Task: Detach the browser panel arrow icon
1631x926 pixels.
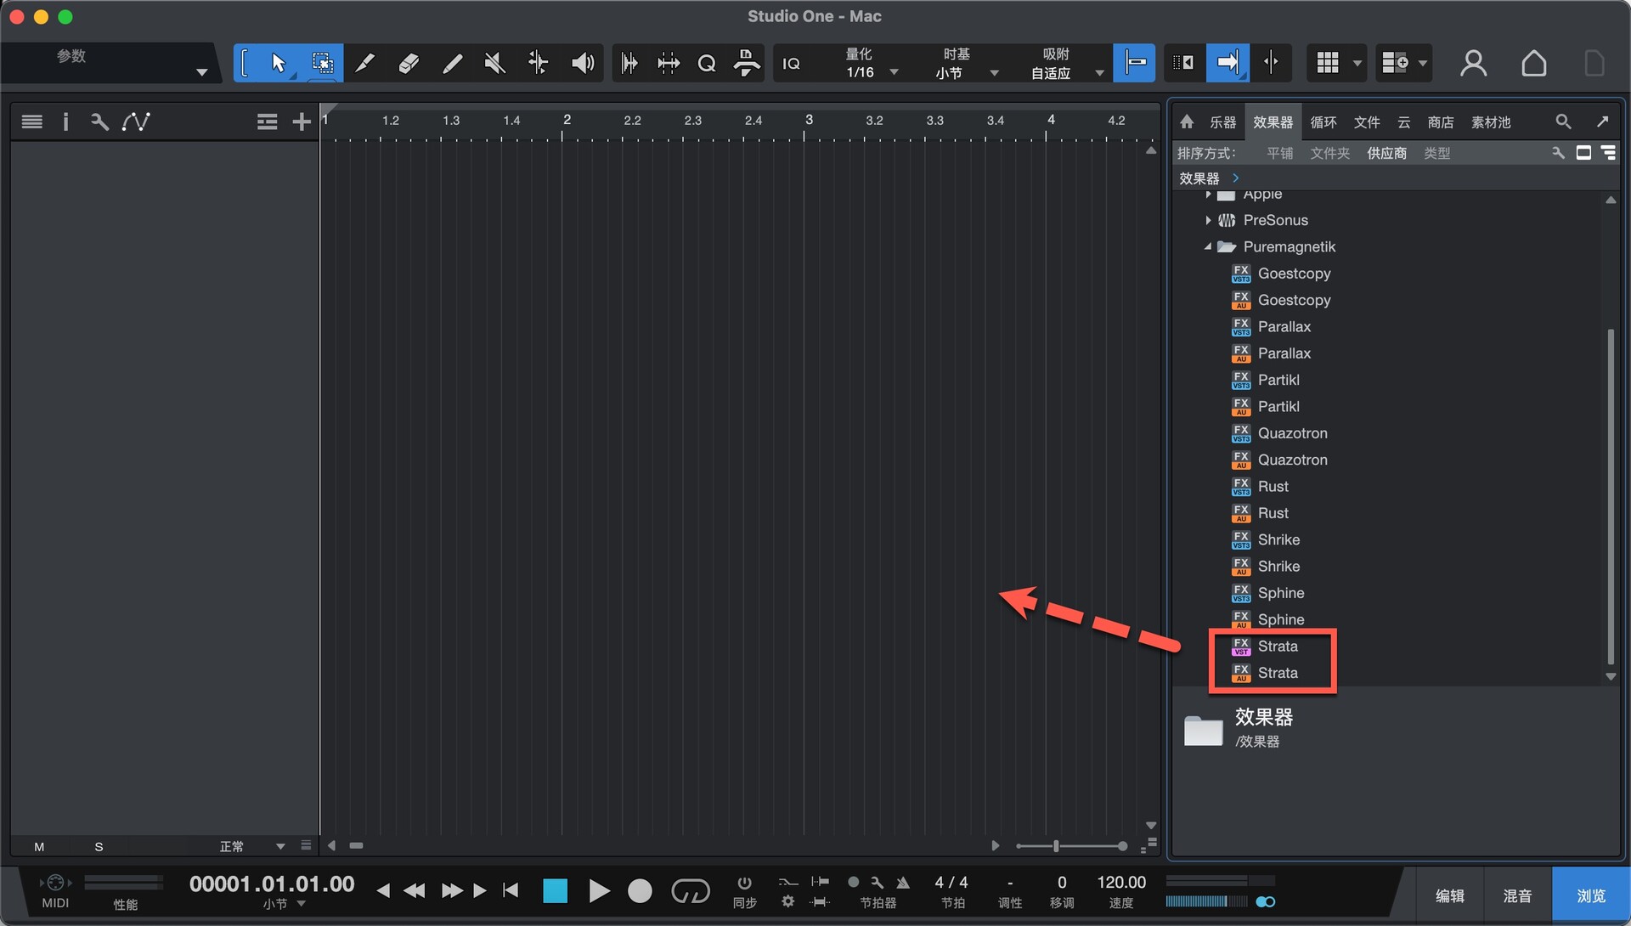Action: click(x=1603, y=121)
